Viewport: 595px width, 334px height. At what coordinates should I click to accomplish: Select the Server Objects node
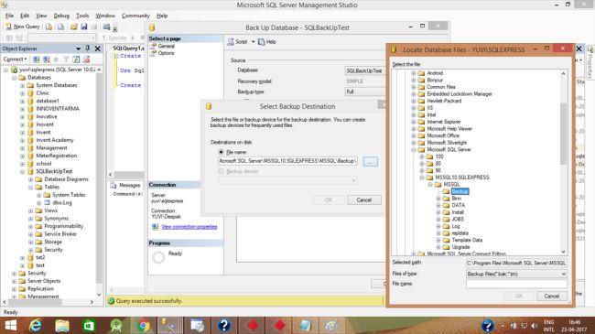pos(44,281)
